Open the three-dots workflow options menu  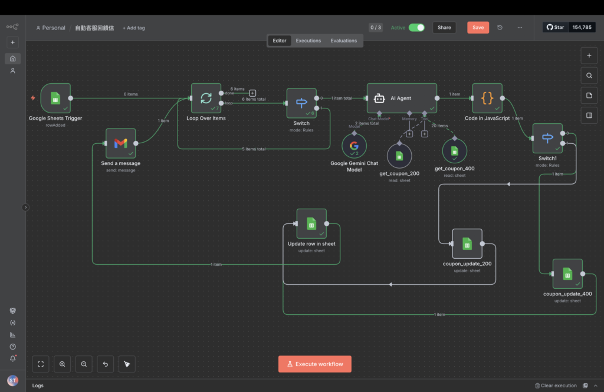pyautogui.click(x=520, y=28)
